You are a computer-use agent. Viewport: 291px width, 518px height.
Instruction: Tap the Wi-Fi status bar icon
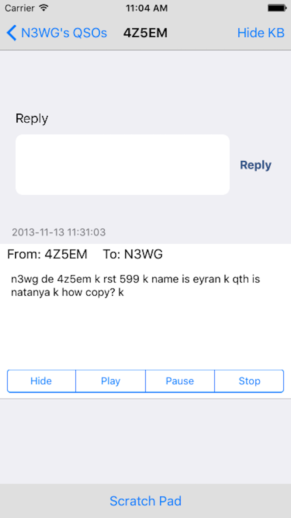point(44,8)
